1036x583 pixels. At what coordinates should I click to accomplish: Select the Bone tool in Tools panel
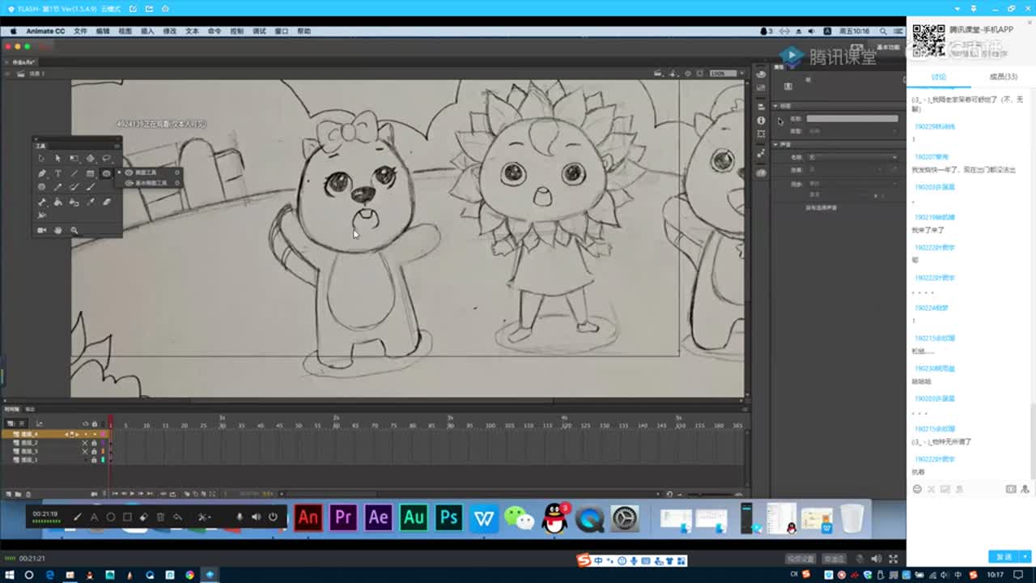click(42, 202)
